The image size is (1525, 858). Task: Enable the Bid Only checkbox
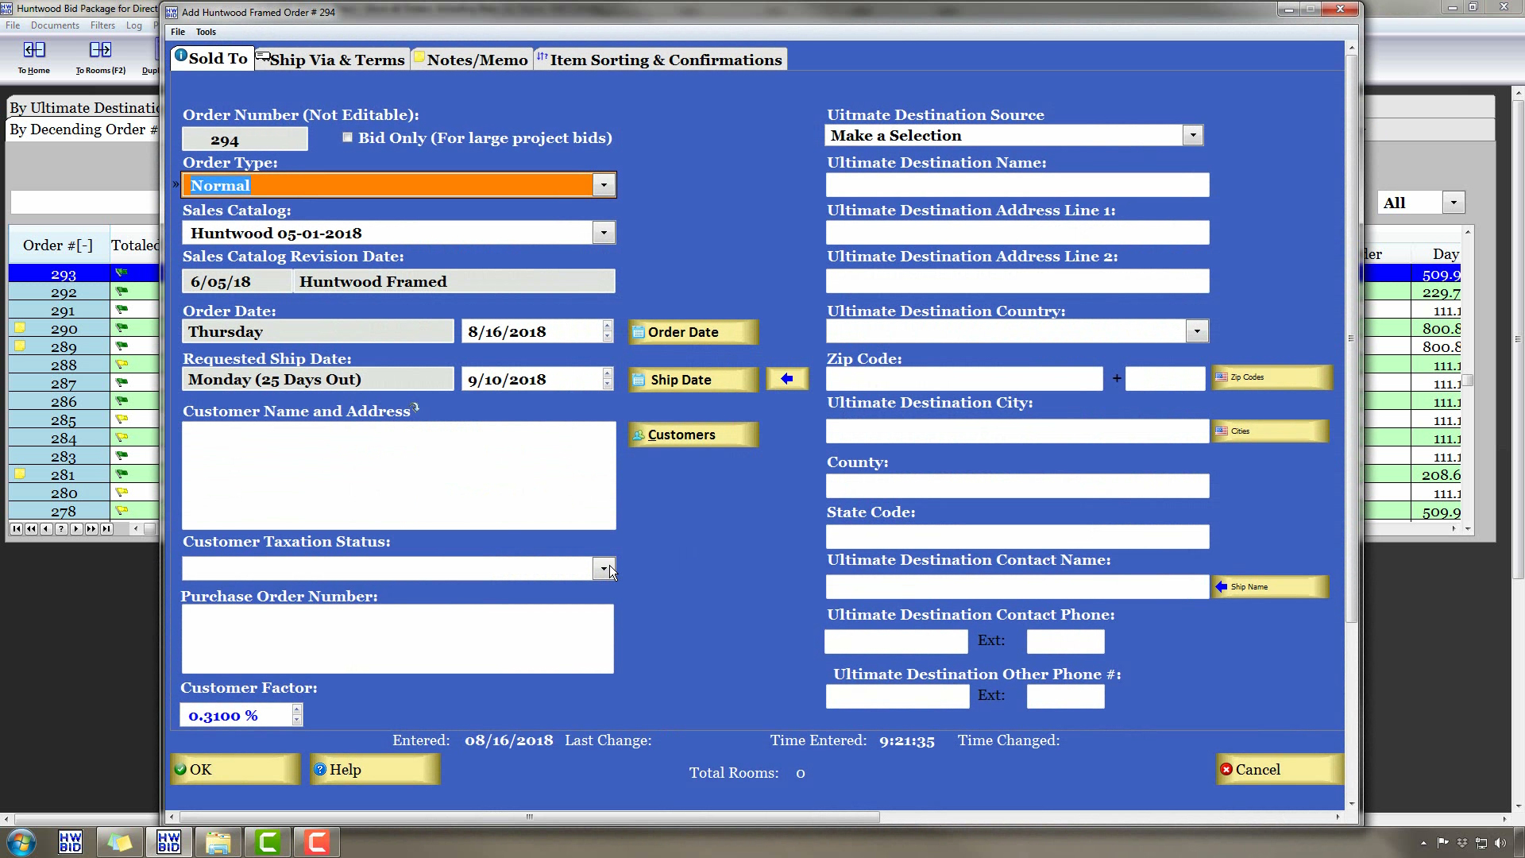347,137
